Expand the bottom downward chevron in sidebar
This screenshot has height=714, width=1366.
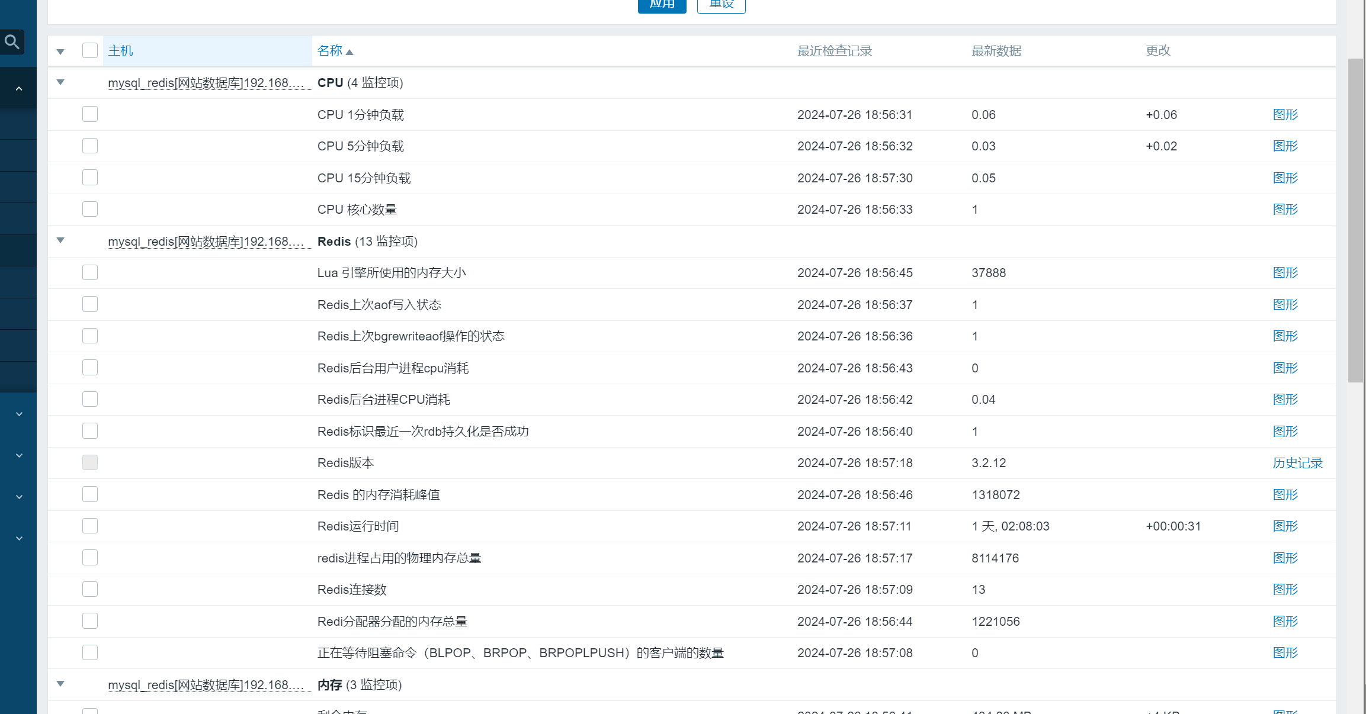(x=19, y=538)
